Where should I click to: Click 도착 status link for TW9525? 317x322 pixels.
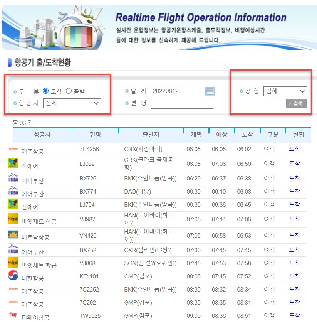coord(295,315)
